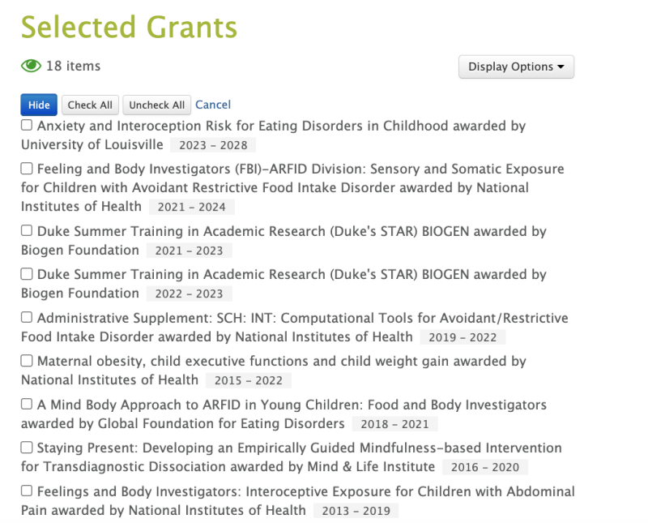Click the 18 items label
Viewport: 648px width, 523px height.
point(71,66)
